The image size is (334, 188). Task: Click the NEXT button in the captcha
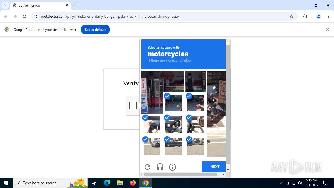pos(214,167)
